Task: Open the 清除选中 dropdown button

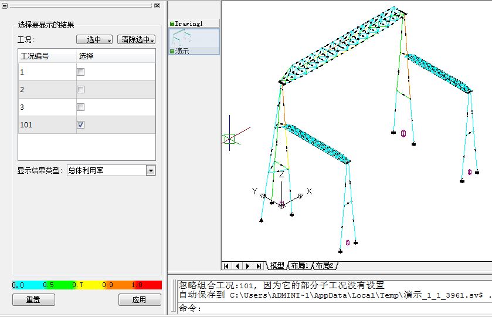Action: point(136,40)
